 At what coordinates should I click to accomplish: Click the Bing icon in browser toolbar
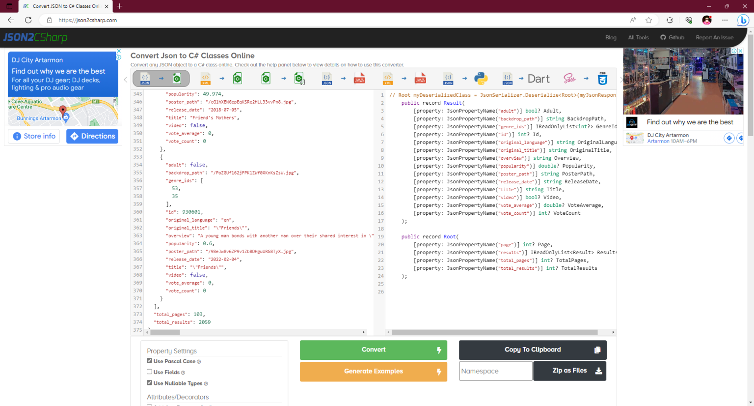[743, 20]
